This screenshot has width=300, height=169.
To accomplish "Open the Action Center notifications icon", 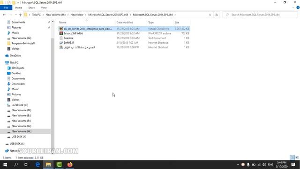I will coord(293,165).
